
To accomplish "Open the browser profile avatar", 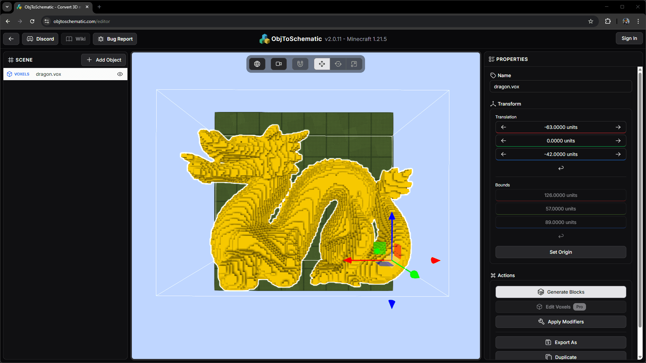I will coord(626,21).
